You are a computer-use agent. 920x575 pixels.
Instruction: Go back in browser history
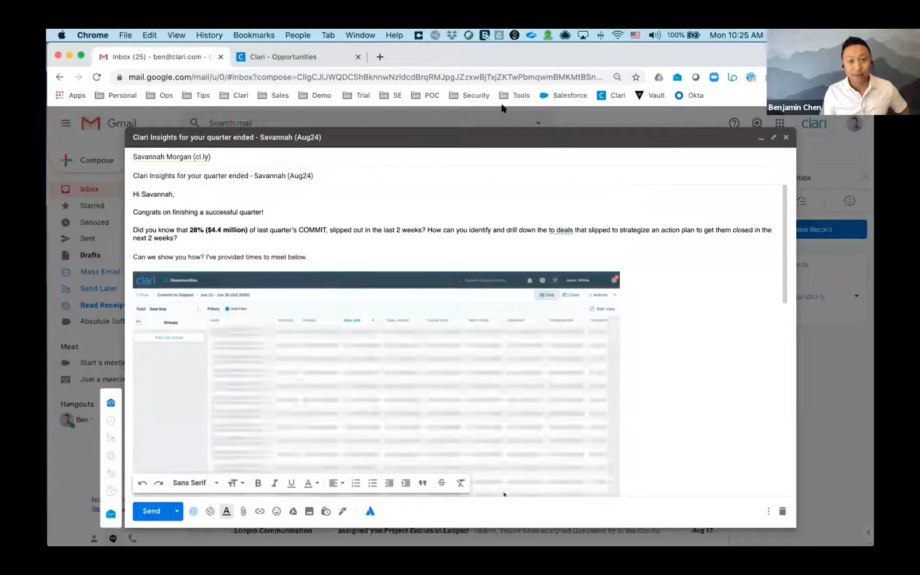pos(60,77)
